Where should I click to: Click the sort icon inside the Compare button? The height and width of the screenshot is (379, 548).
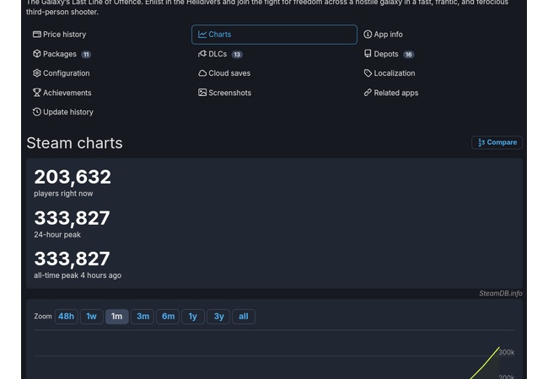point(481,142)
